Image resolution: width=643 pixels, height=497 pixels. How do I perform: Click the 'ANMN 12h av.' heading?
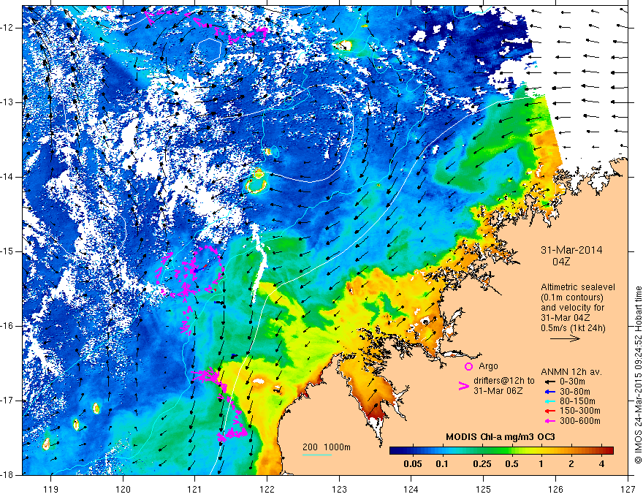pos(571,372)
